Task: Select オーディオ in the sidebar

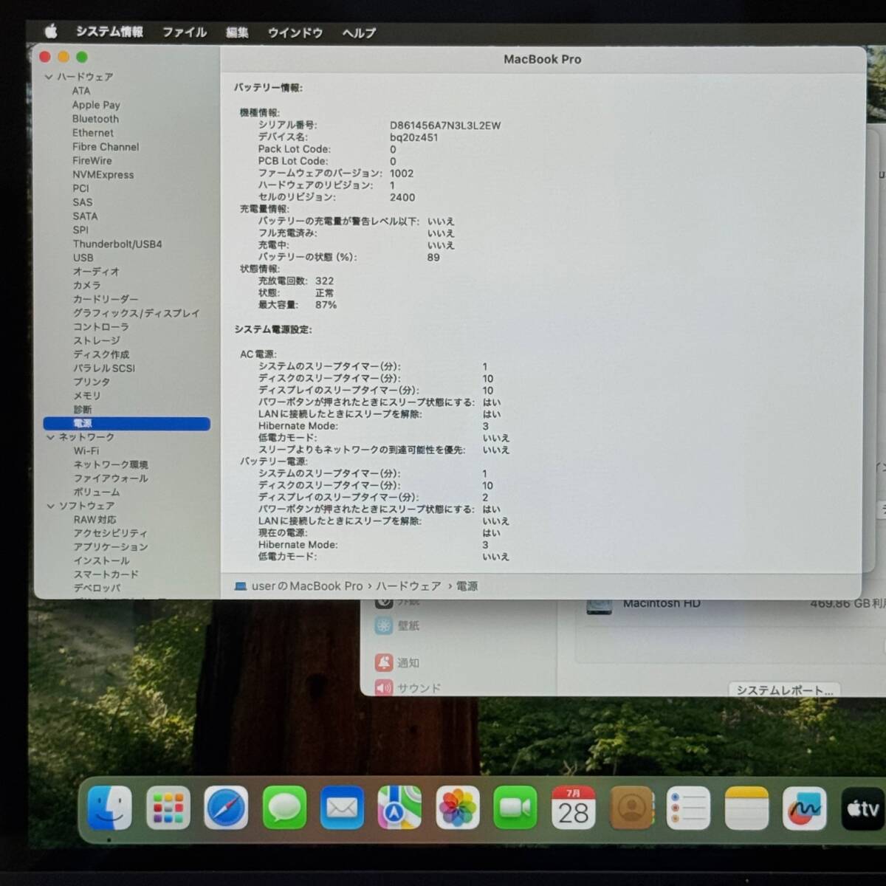Action: point(96,271)
